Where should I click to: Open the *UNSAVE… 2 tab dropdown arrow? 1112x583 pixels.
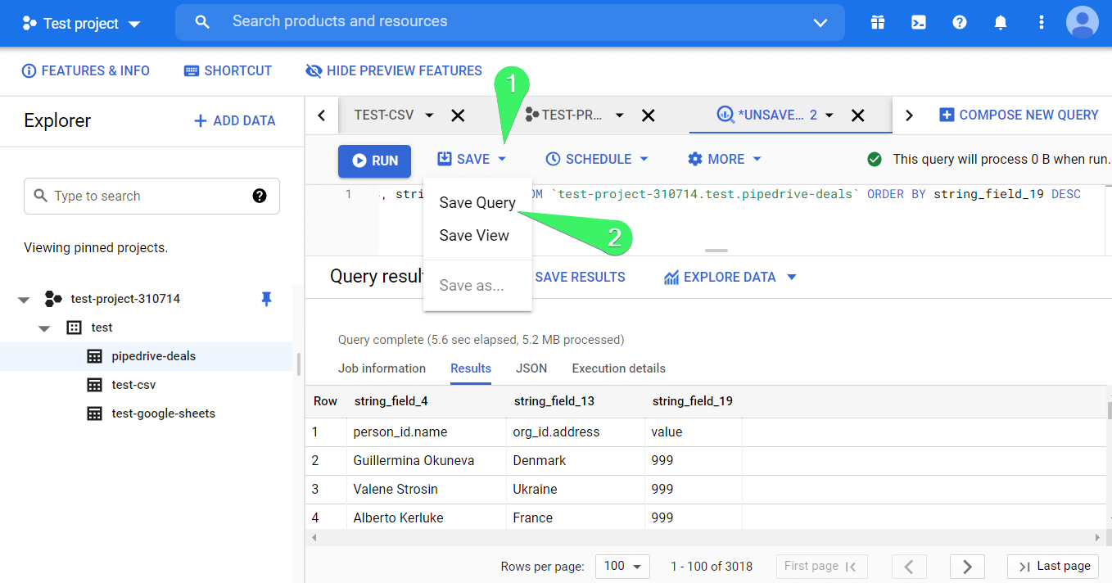pos(829,115)
